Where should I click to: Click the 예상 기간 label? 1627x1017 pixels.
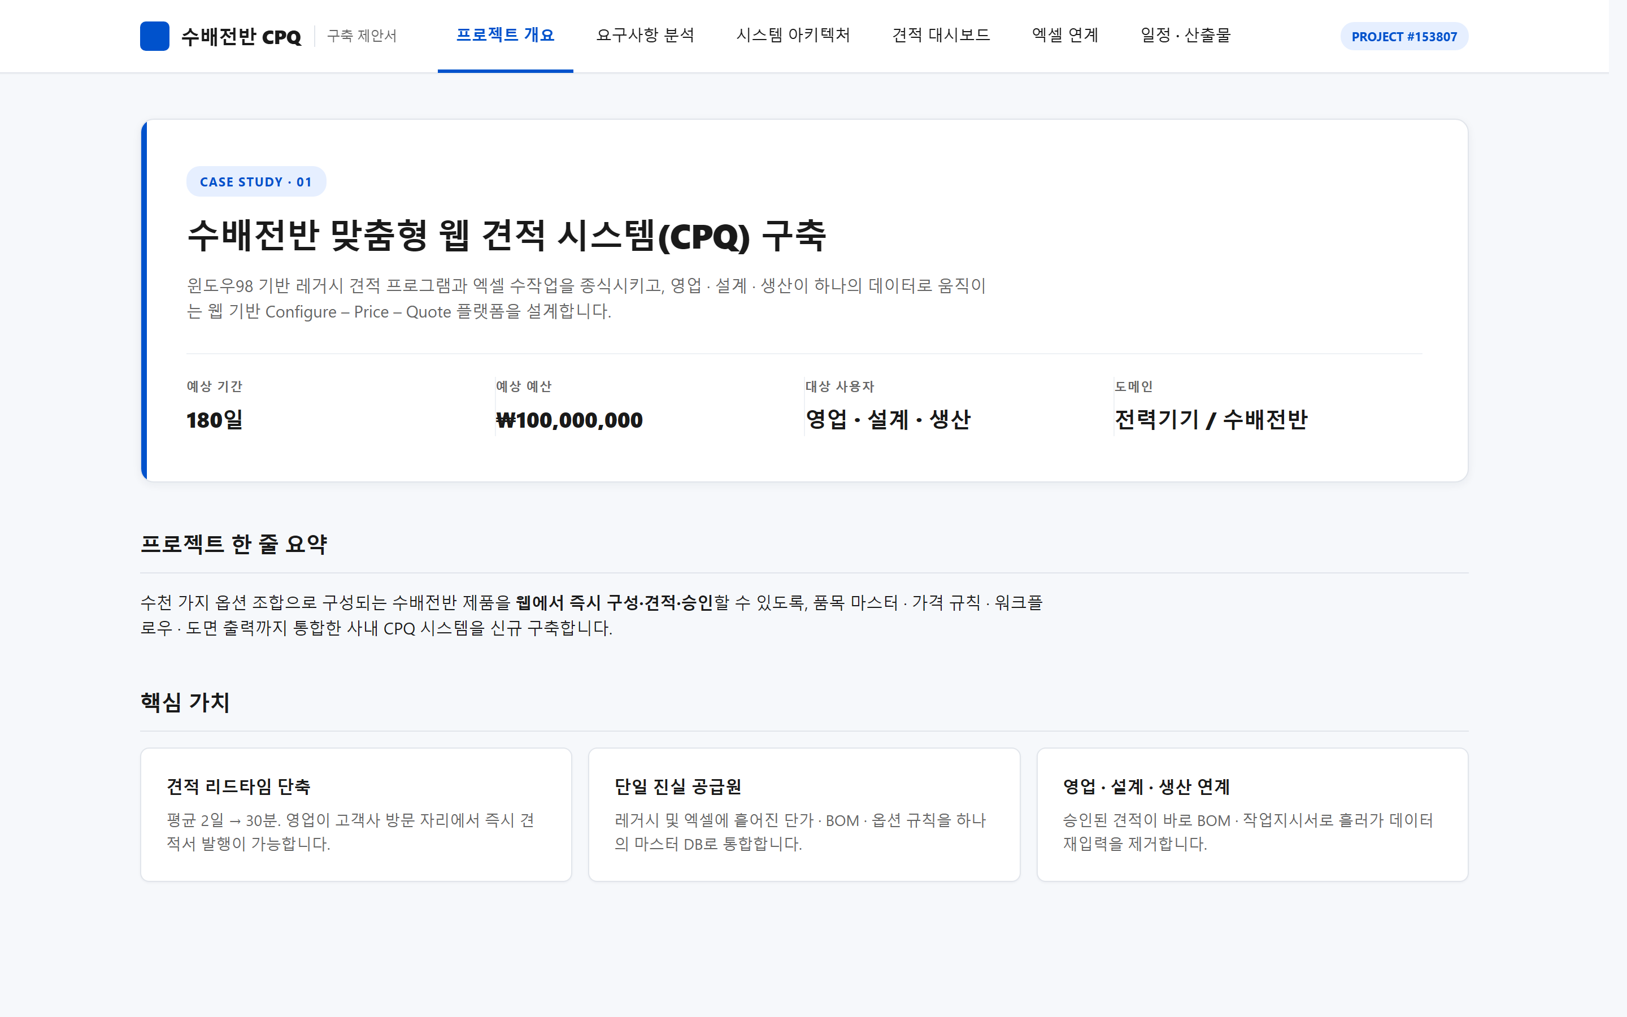click(215, 386)
